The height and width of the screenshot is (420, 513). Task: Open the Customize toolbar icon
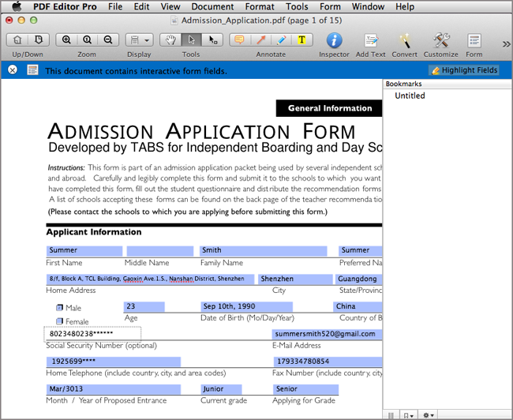[x=440, y=39]
